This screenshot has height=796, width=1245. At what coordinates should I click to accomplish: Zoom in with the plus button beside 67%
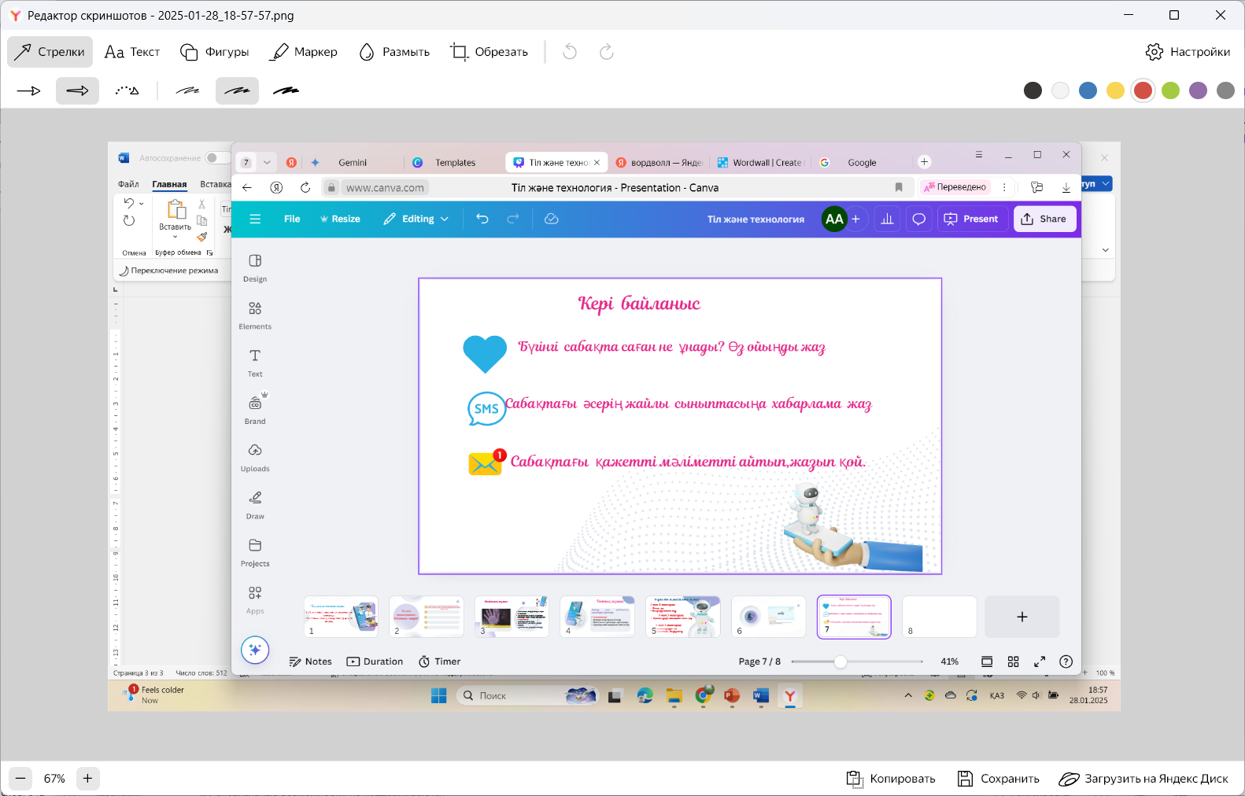point(87,779)
